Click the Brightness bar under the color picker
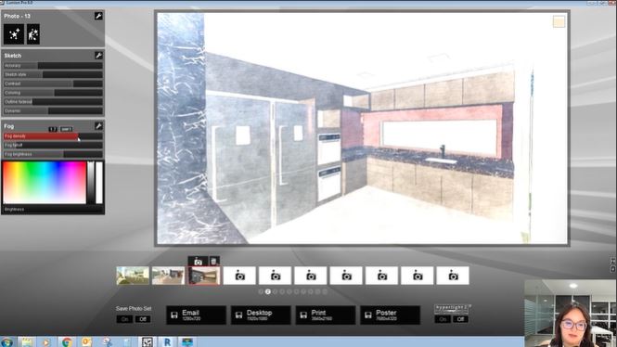This screenshot has width=617, height=347. point(53,210)
